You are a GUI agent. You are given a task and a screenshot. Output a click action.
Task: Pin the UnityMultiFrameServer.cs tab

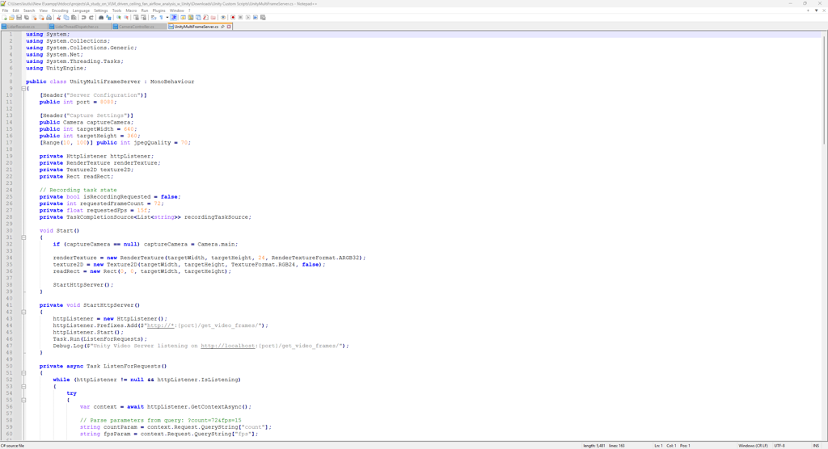pos(223,27)
